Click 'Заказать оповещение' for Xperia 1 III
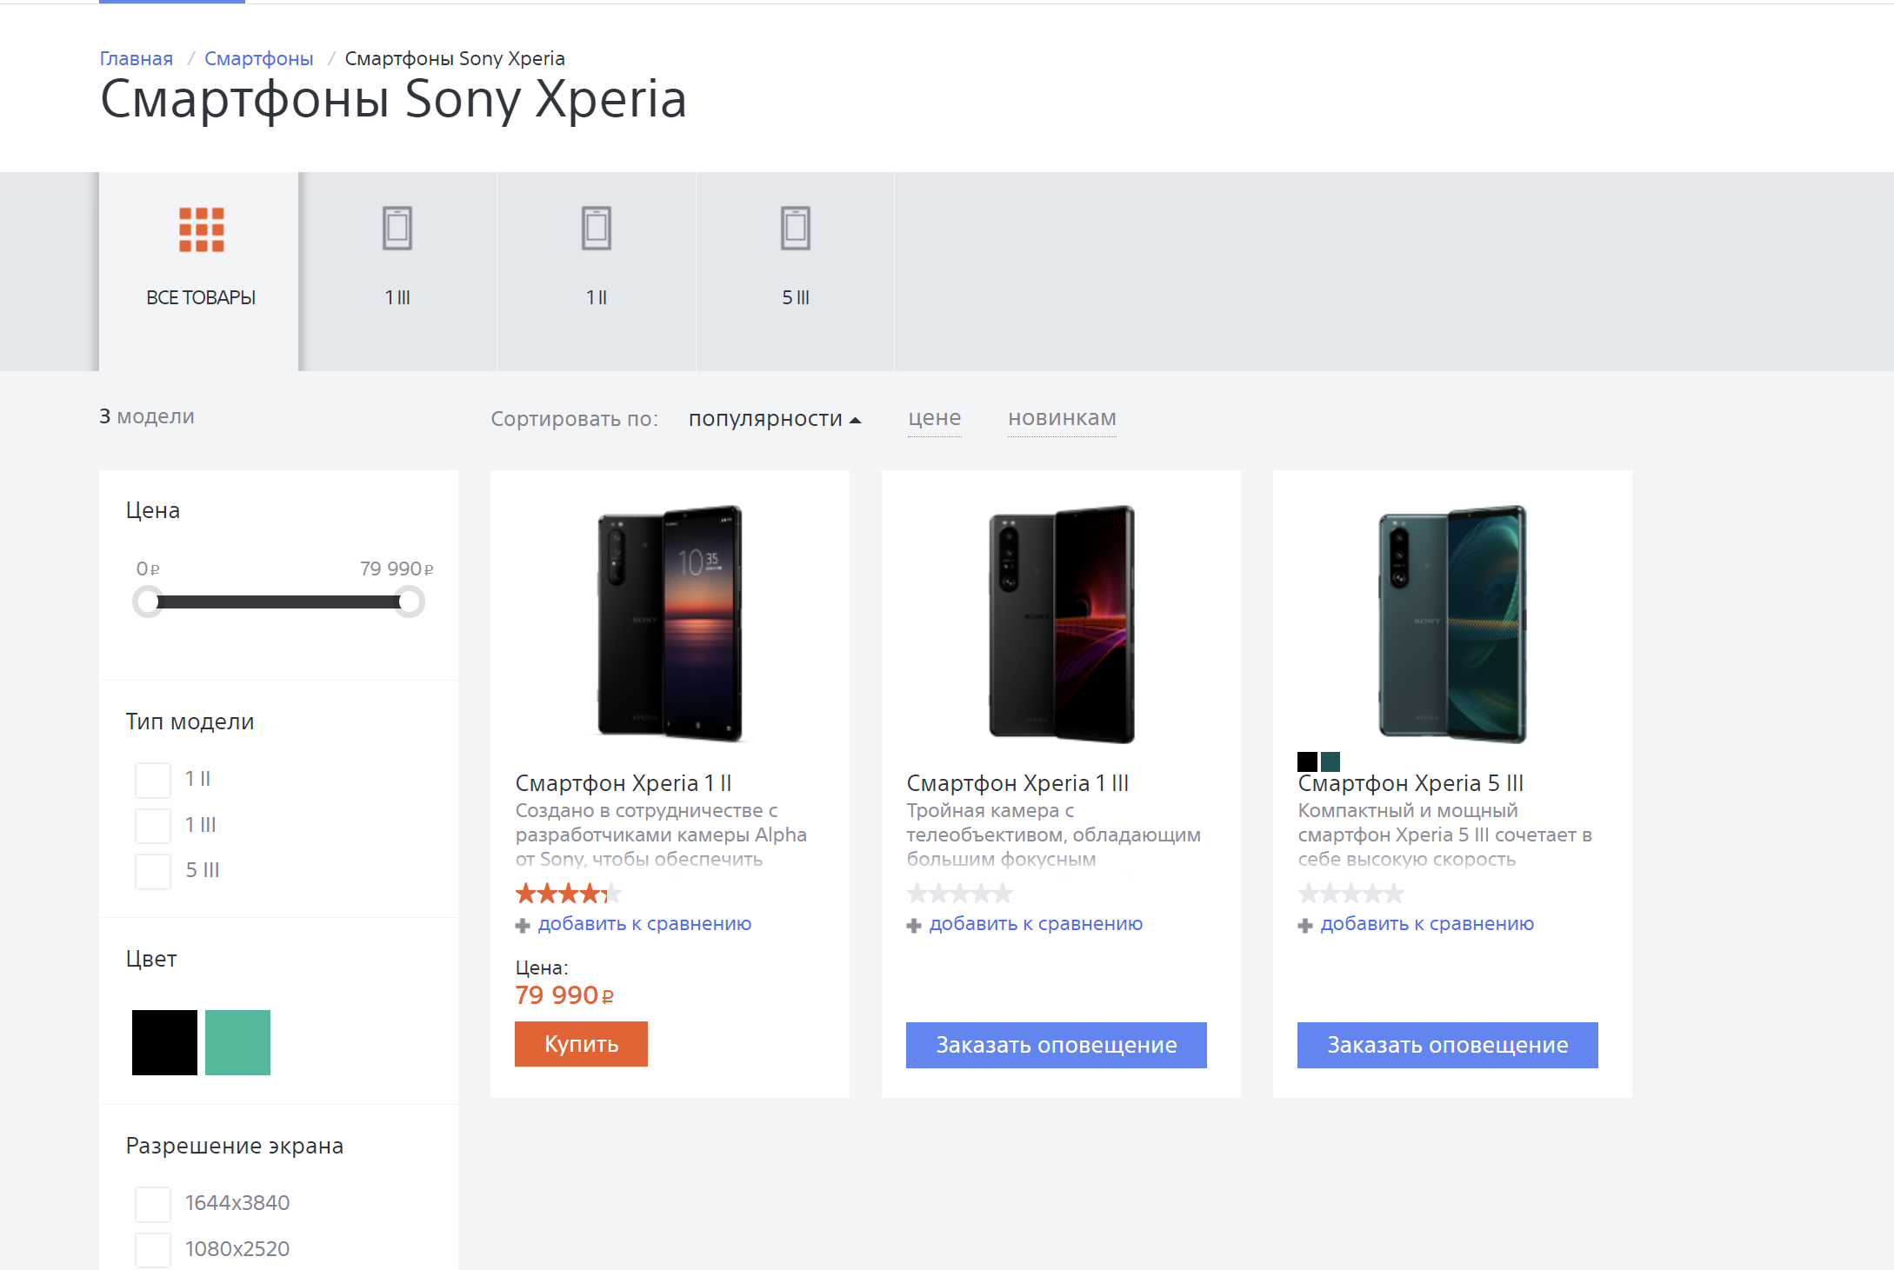 1056,1045
